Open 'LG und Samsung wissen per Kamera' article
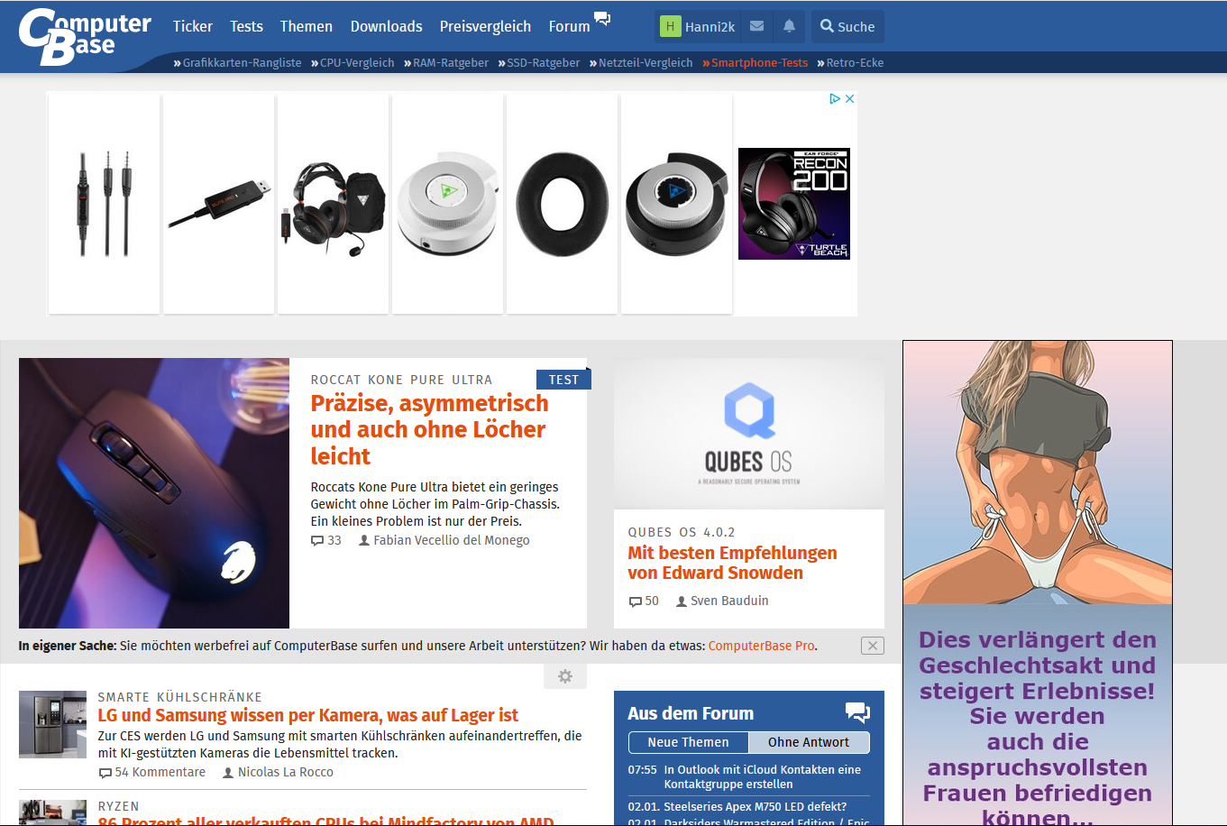The image size is (1227, 826). [x=308, y=715]
